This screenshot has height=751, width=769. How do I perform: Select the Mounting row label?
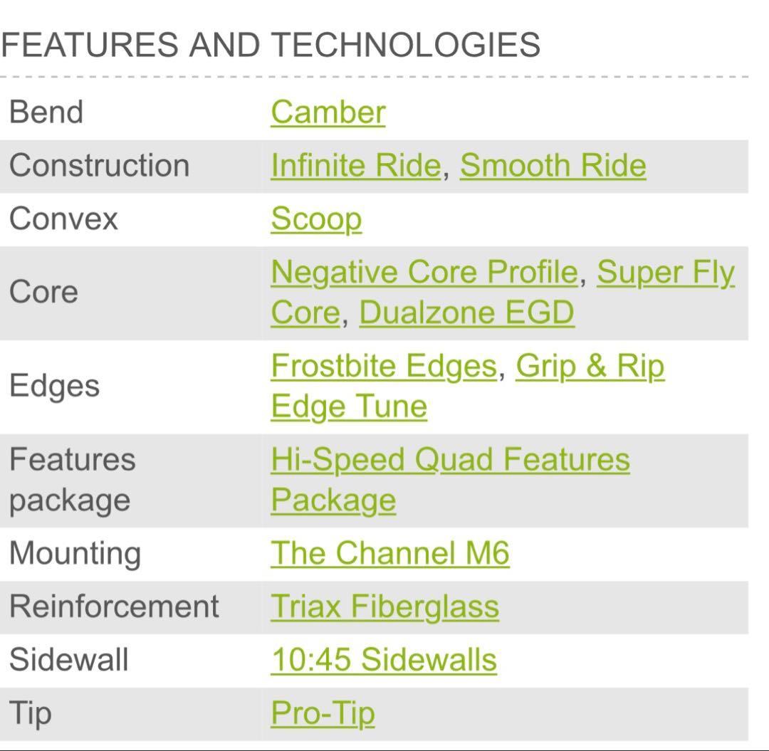tap(75, 554)
